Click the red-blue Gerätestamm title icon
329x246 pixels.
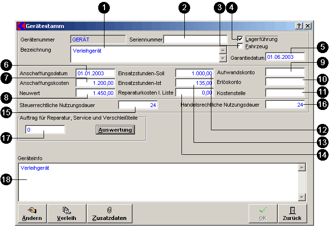tap(21, 26)
